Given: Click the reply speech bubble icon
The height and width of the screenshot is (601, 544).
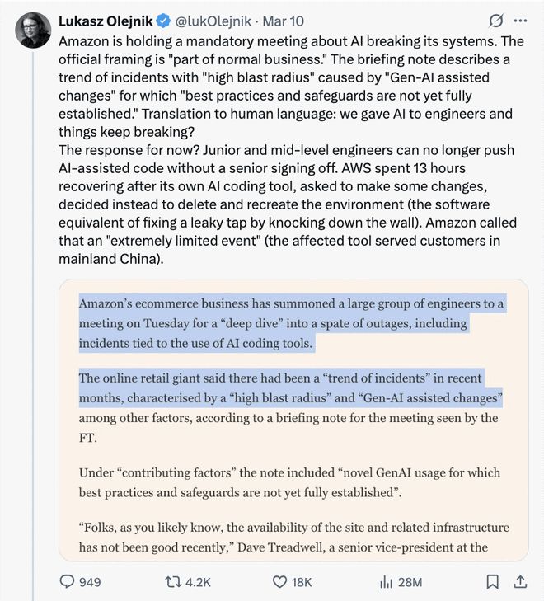Looking at the screenshot, I should [68, 581].
